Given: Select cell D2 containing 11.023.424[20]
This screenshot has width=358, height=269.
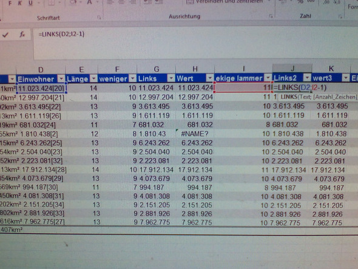Looking at the screenshot, I should 41,88.
